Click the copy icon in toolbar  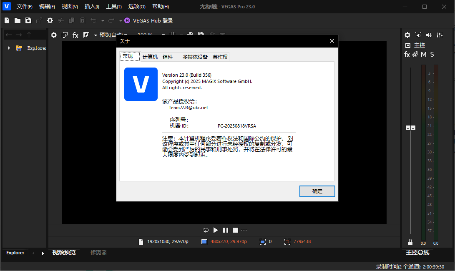pyautogui.click(x=71, y=20)
